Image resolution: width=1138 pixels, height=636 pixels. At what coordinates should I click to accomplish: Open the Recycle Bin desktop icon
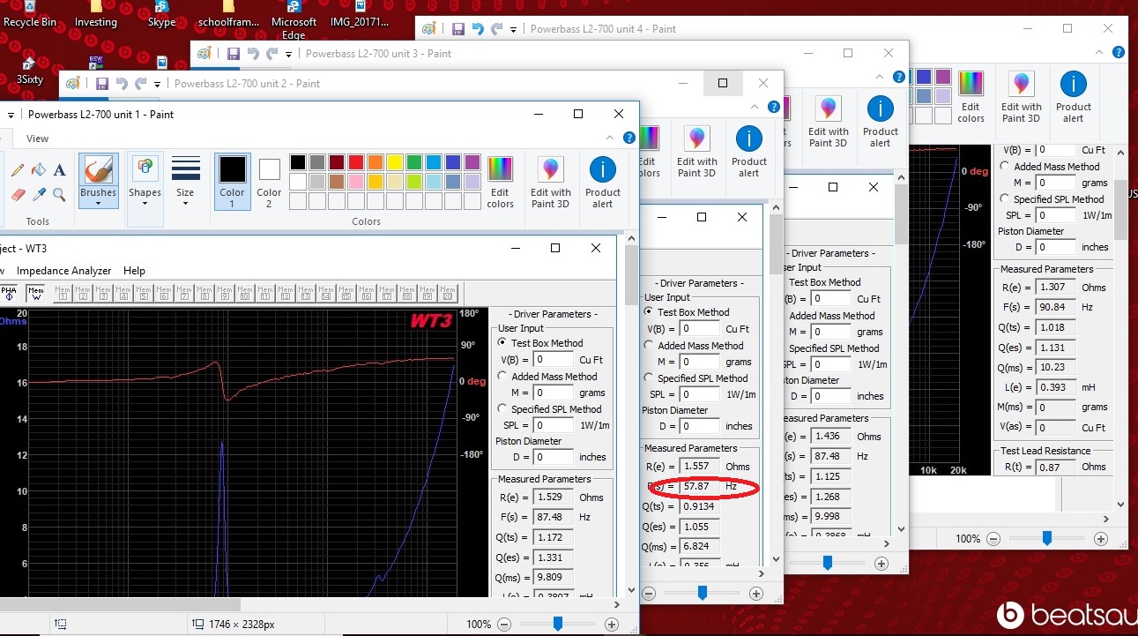(30, 15)
